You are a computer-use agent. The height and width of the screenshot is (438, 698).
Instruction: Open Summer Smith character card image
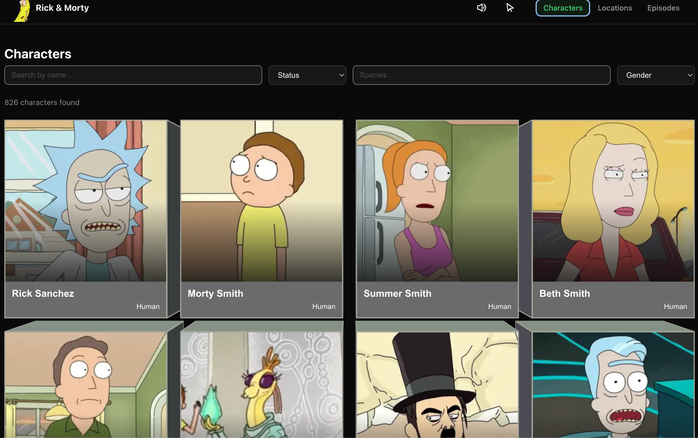(437, 201)
